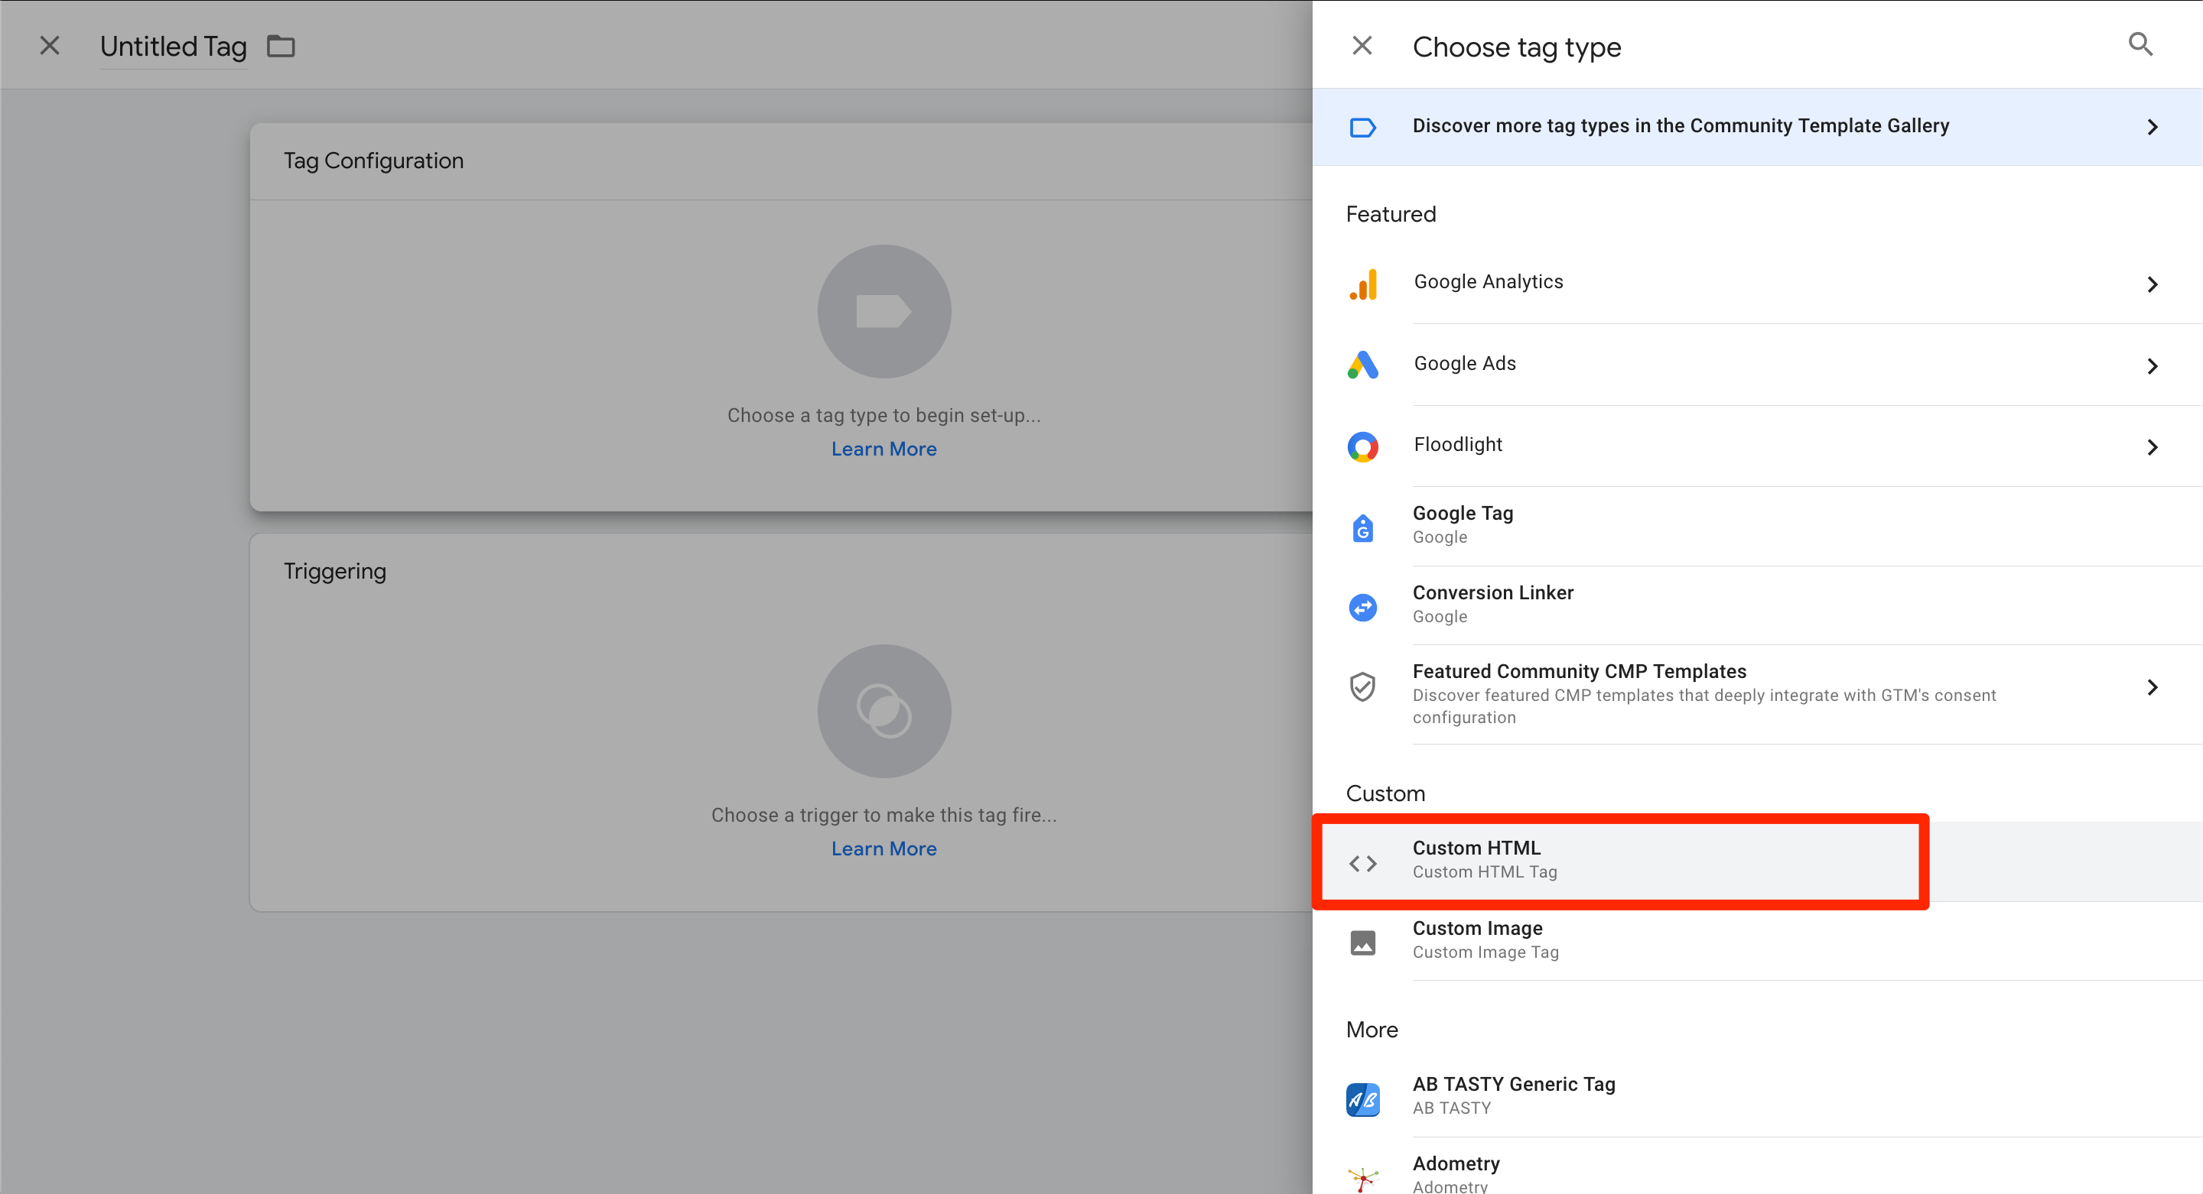Expand Google Ads chevron arrow

pyautogui.click(x=2153, y=367)
